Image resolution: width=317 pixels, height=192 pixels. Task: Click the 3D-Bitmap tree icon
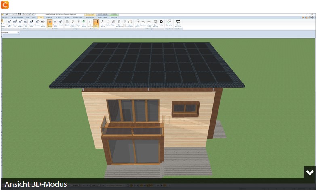(84, 23)
